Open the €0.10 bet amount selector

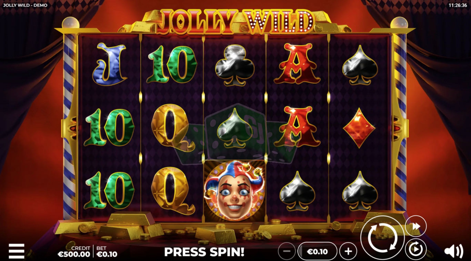coord(317,251)
